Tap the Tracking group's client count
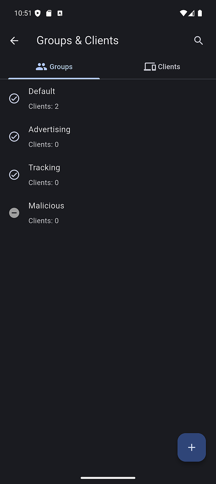216x484 pixels. coord(44,183)
